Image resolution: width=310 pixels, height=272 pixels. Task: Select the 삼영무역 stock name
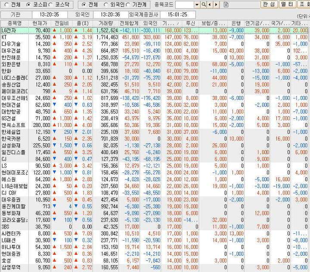11,267
